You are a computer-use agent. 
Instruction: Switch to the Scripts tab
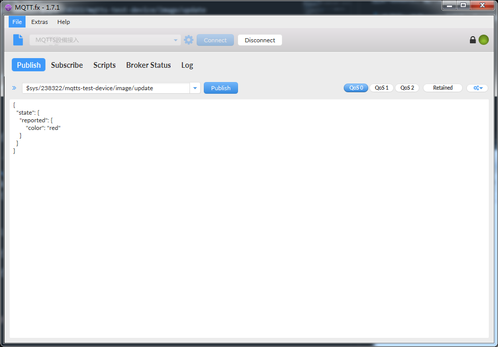105,65
